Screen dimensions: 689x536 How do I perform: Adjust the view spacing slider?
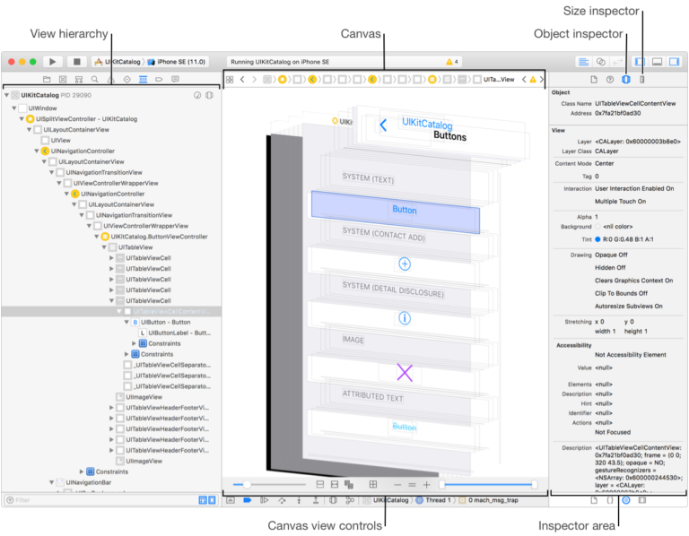point(245,484)
